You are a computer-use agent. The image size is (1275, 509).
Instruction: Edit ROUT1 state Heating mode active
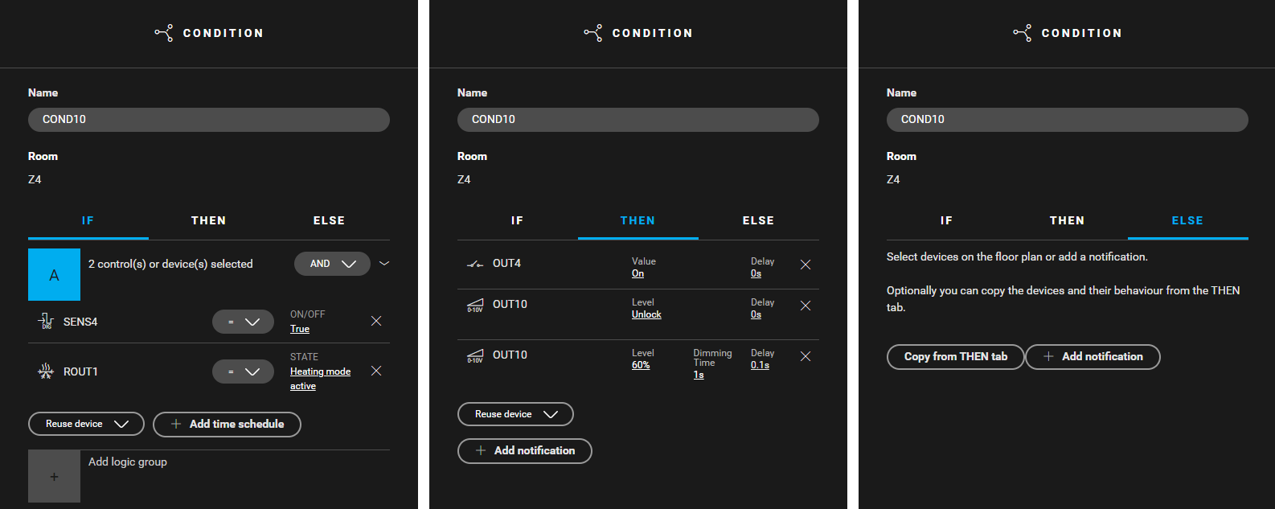pos(320,379)
